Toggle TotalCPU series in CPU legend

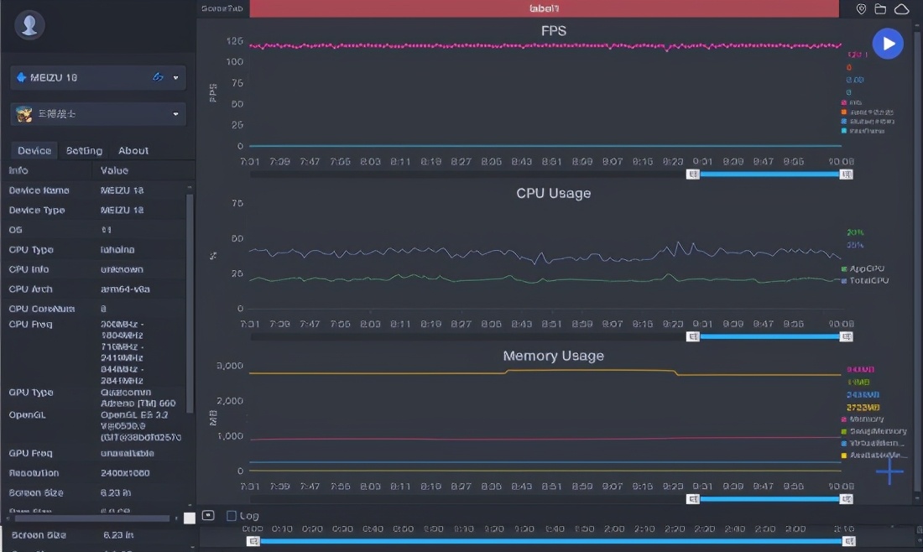coord(865,281)
